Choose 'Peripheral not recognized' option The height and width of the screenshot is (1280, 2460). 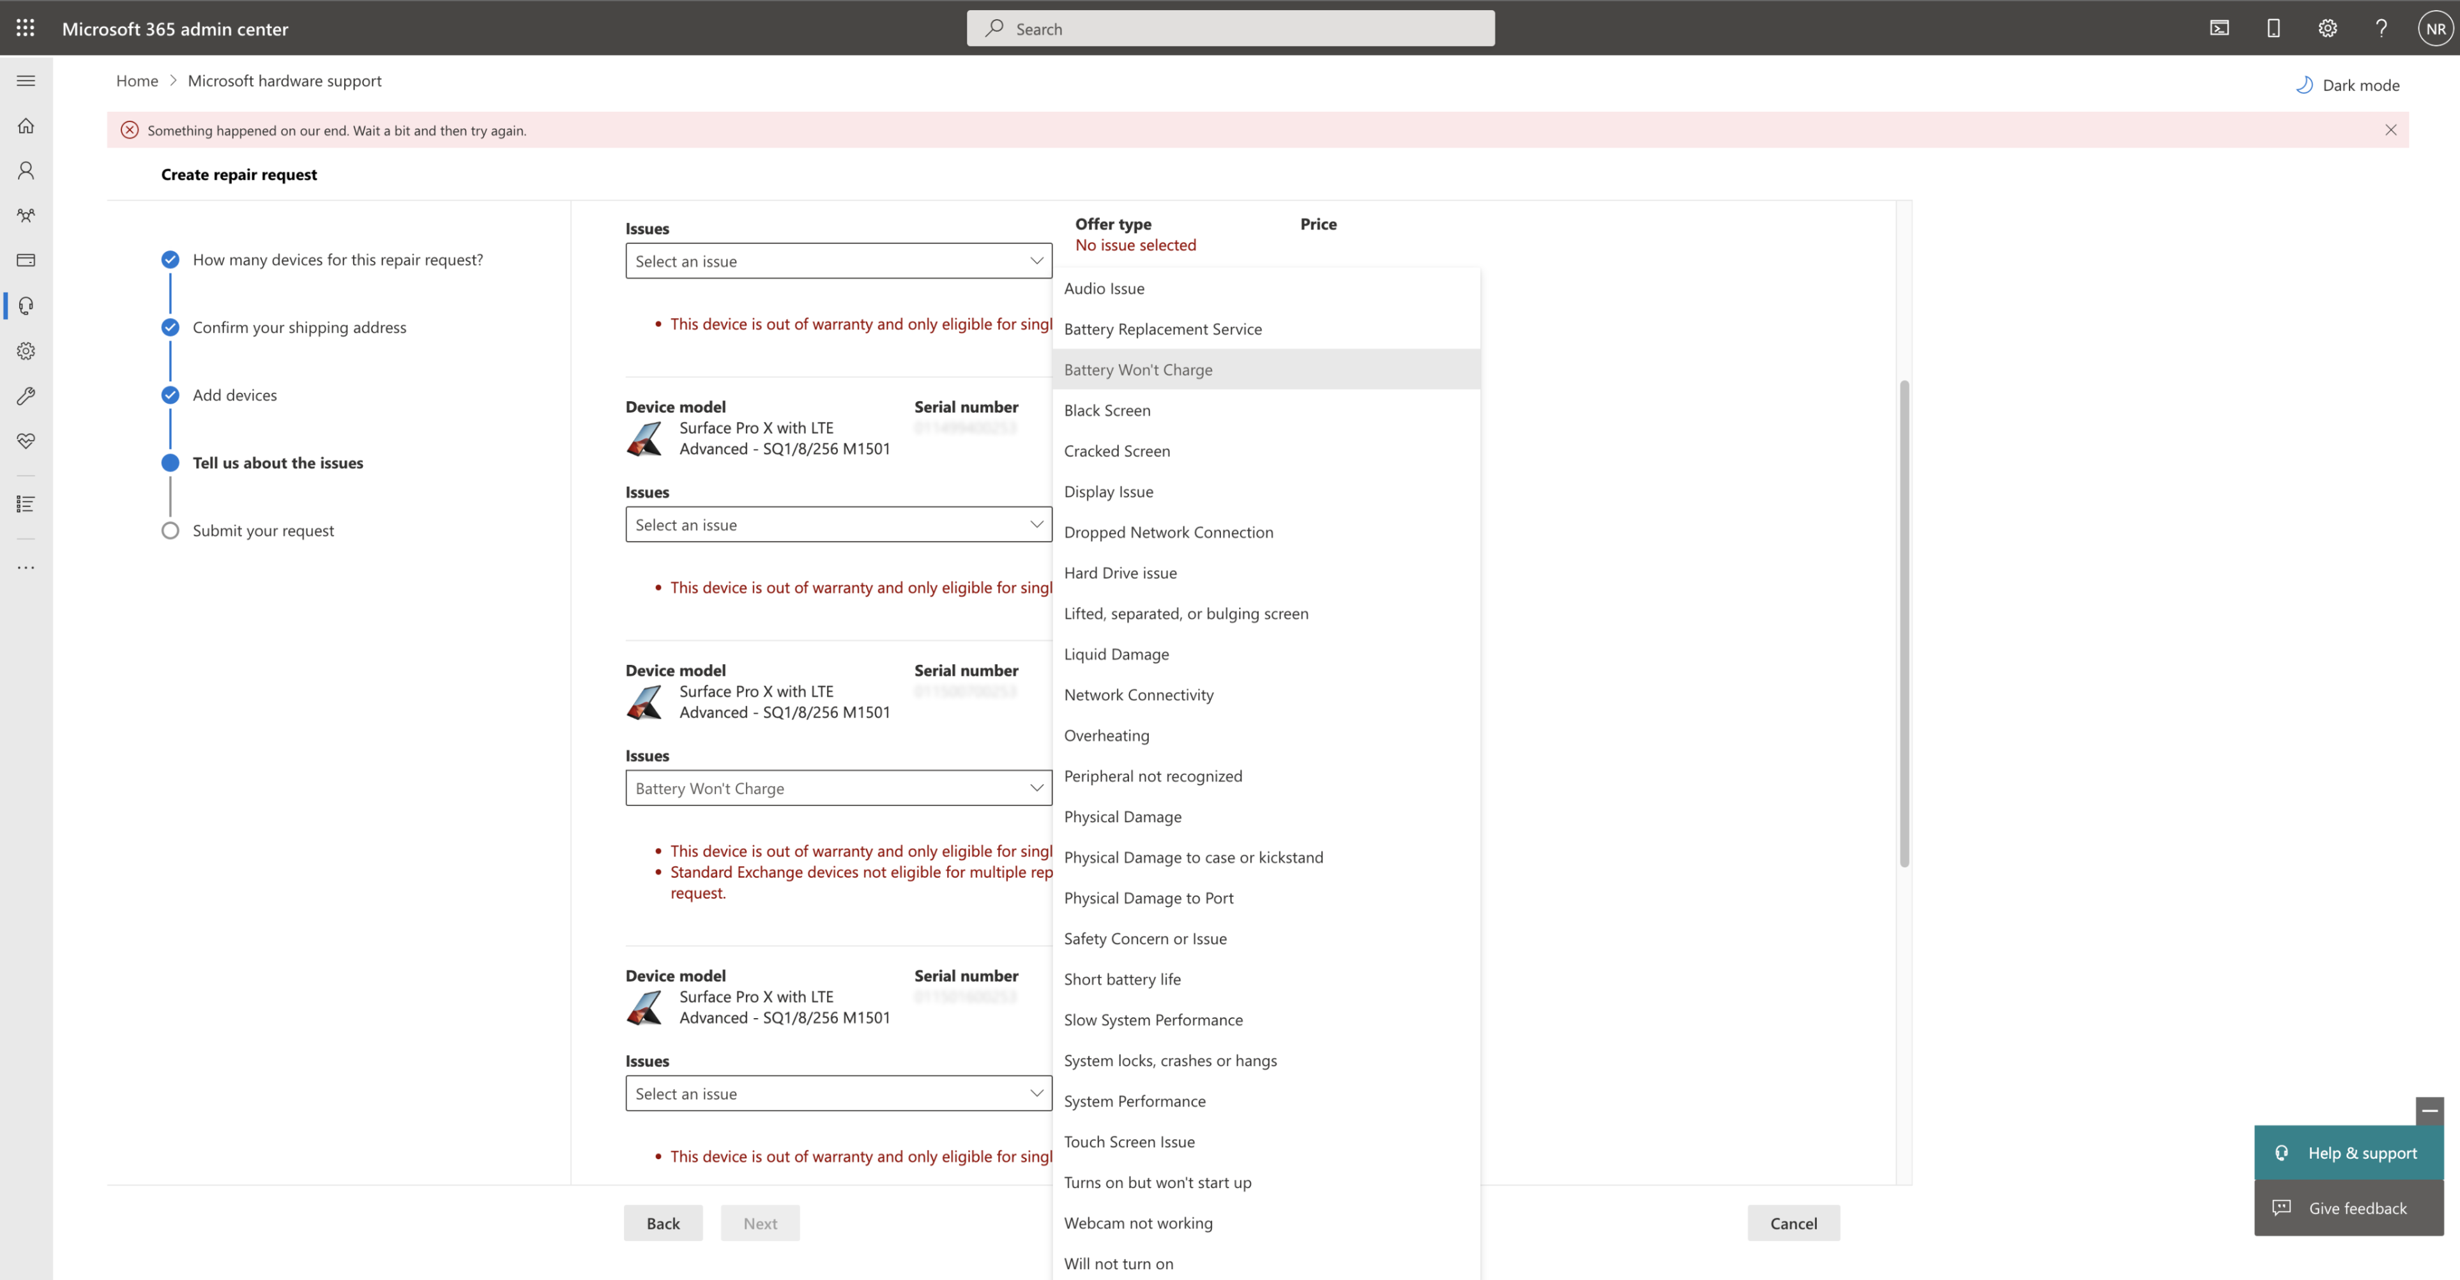[1266, 777]
